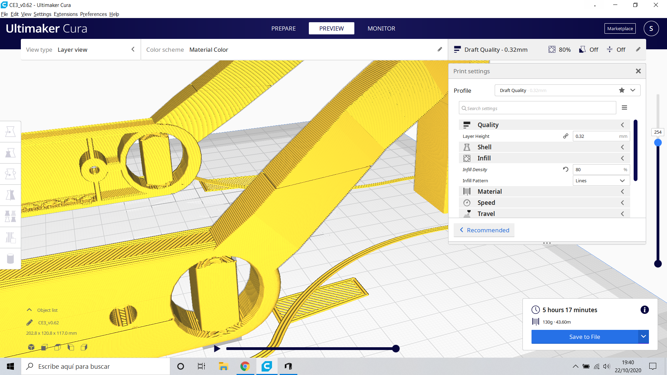The image size is (667, 375).
Task: Reset Infill Density with revert arrow
Action: coord(566,169)
